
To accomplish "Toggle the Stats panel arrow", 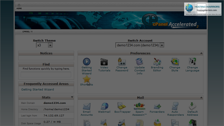I will (72, 97).
